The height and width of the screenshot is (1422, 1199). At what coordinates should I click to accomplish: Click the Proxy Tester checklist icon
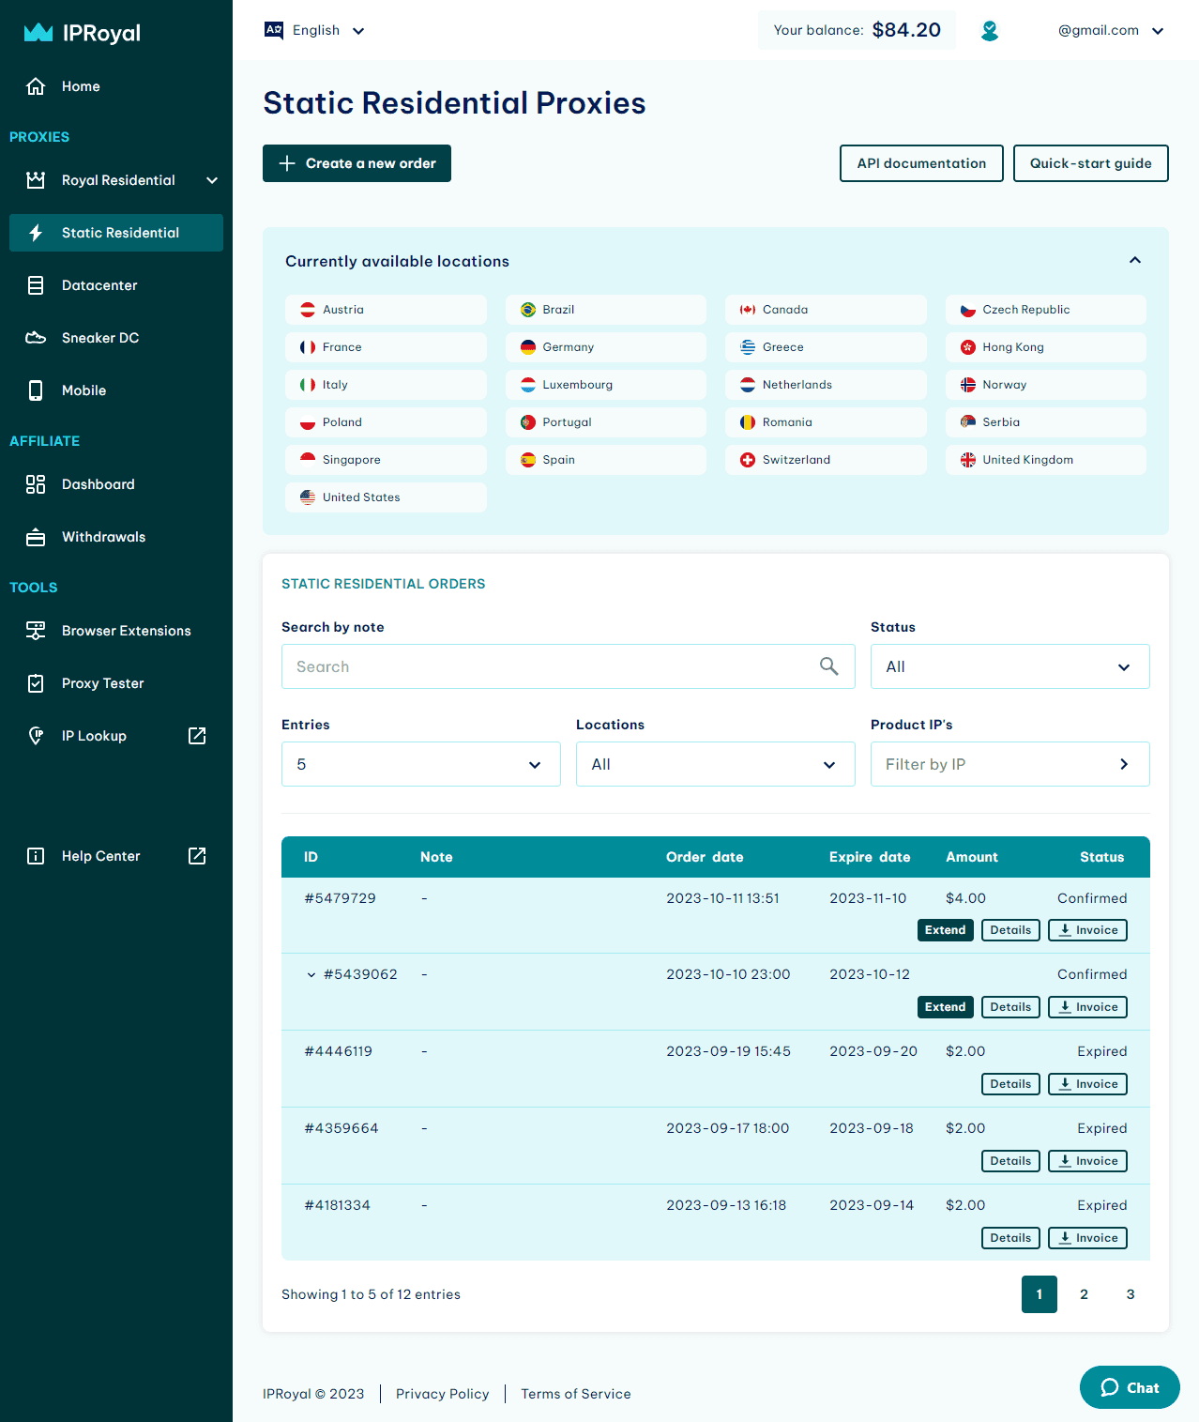pos(36,683)
